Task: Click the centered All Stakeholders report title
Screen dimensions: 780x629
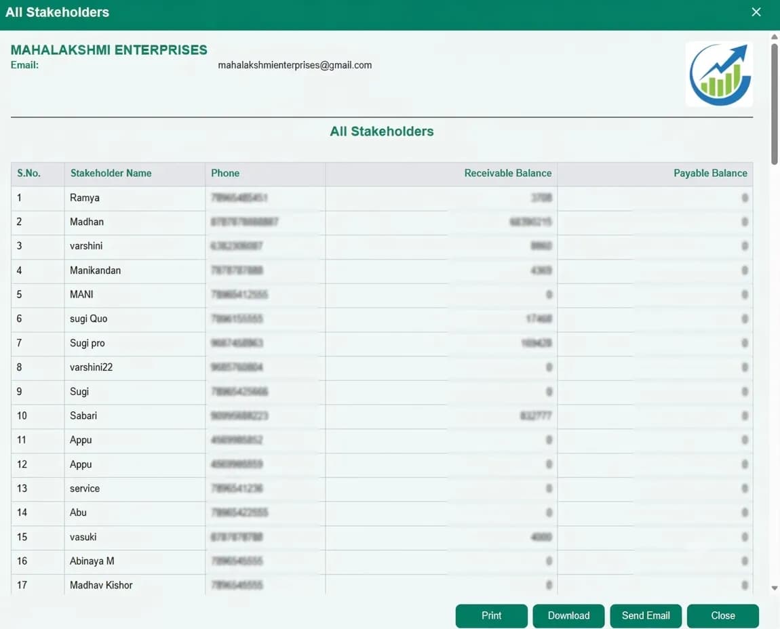Action: (382, 131)
